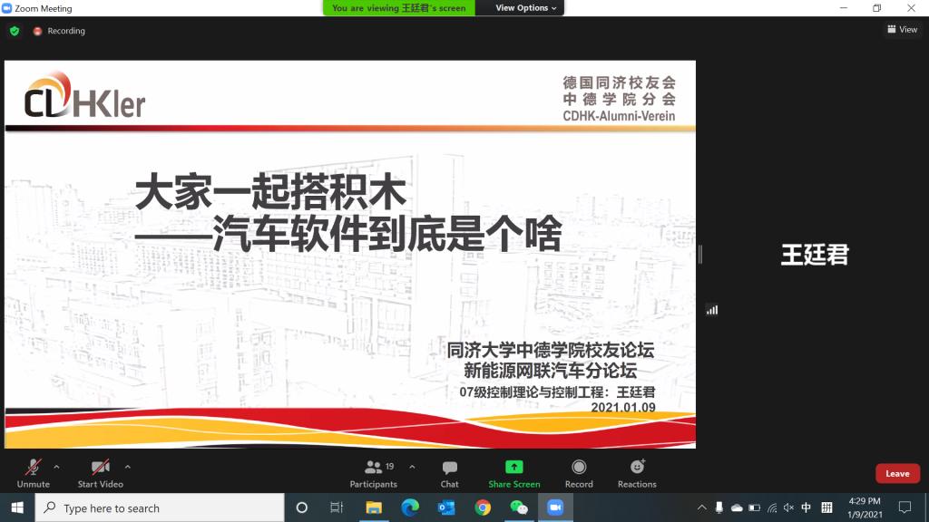929x522 pixels.
Task: Click the OneDrive cloud tray icon
Action: [x=737, y=507]
